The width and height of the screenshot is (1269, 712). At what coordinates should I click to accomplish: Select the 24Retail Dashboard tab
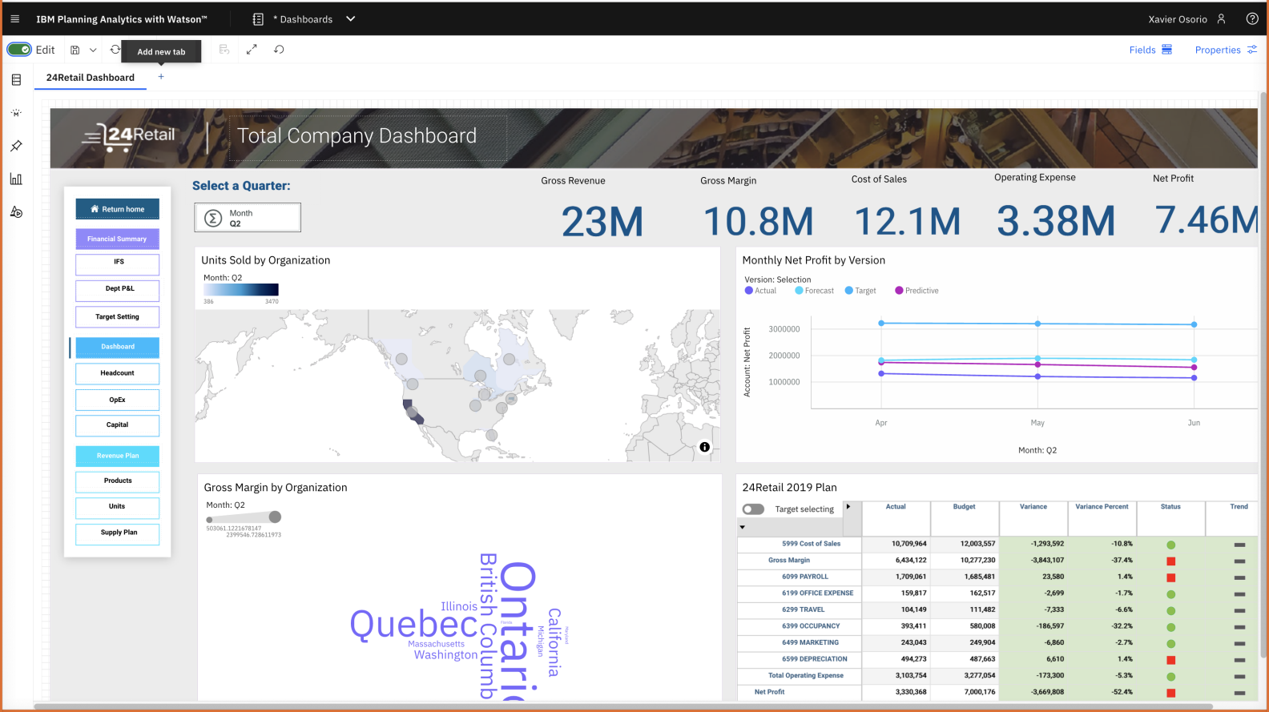pos(91,78)
